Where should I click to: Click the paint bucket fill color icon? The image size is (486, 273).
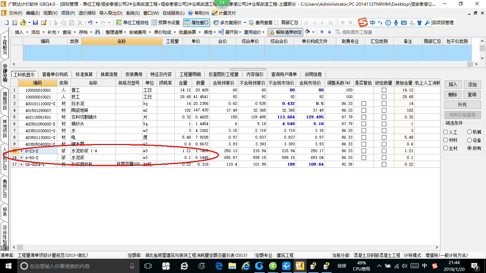(x=308, y=32)
